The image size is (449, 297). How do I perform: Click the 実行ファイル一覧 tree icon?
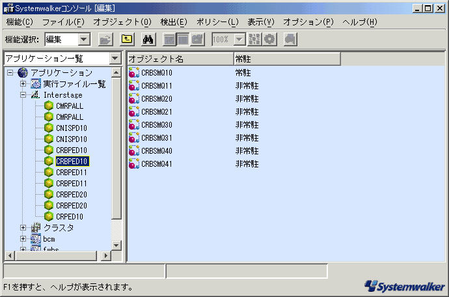pyautogui.click(x=36, y=84)
